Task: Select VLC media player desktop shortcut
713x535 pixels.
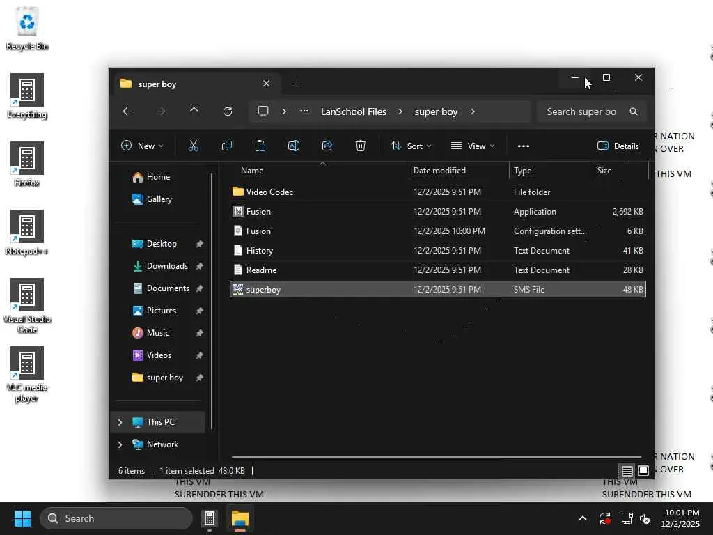Action: point(27,374)
